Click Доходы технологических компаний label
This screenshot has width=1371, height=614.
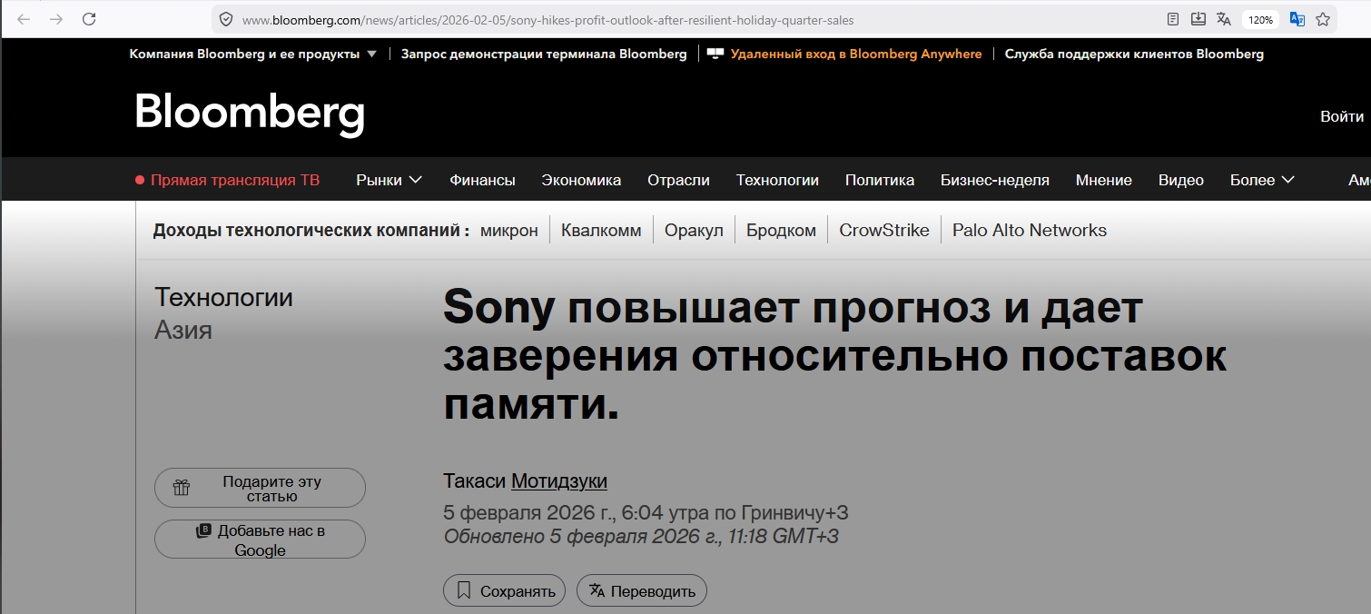click(x=311, y=231)
